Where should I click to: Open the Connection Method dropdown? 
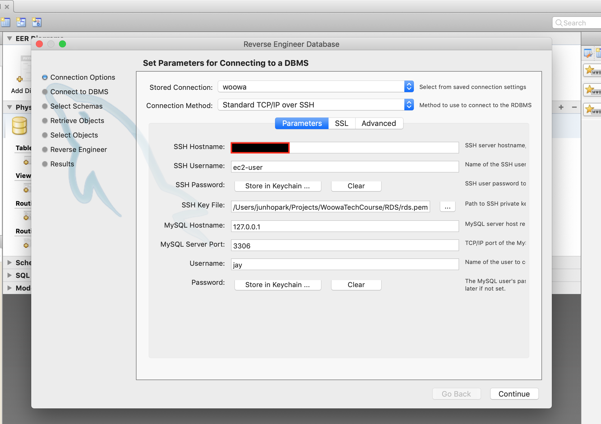[x=316, y=105]
